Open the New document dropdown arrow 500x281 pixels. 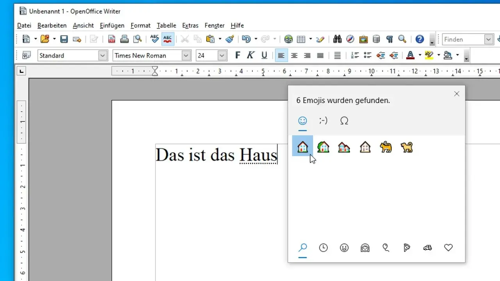35,39
